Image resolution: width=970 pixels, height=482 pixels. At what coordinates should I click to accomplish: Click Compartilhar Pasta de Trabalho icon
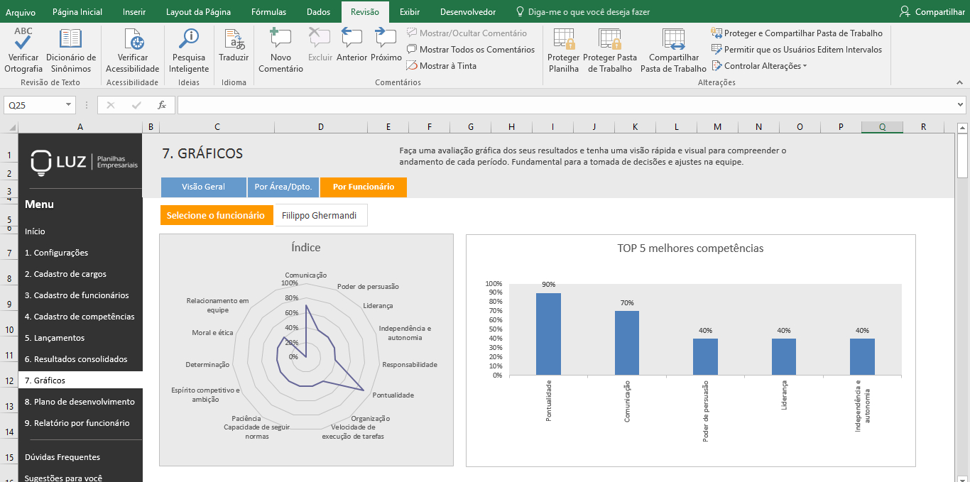672,40
